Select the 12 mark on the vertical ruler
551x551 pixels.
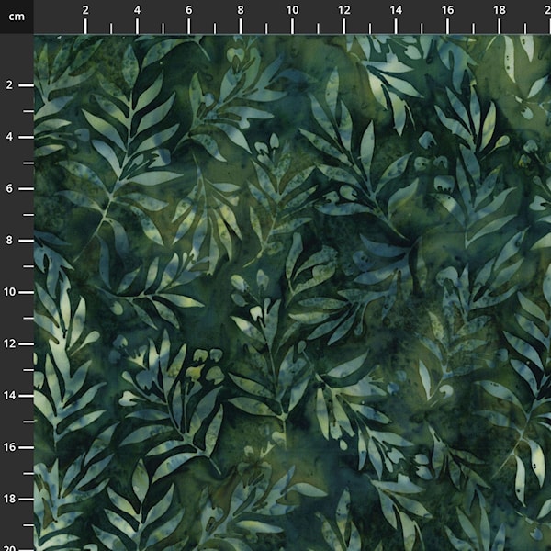click(x=11, y=343)
